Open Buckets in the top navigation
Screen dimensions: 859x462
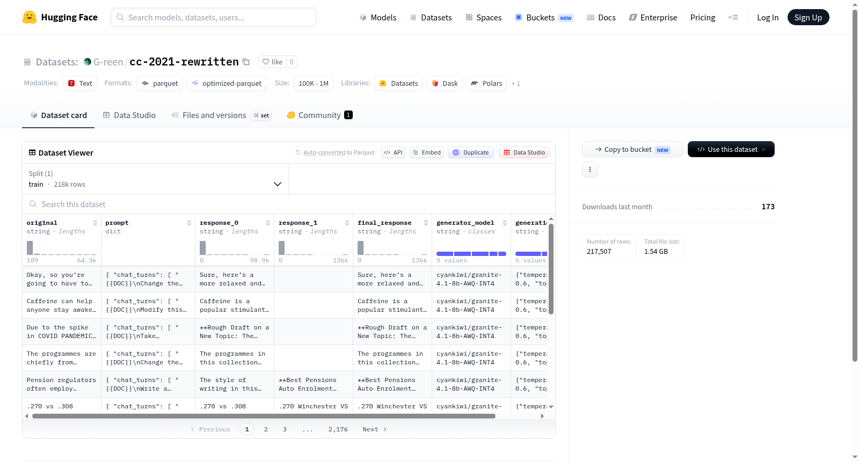pyautogui.click(x=544, y=17)
